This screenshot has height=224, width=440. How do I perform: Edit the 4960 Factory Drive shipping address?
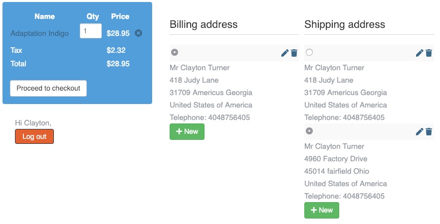click(x=420, y=131)
